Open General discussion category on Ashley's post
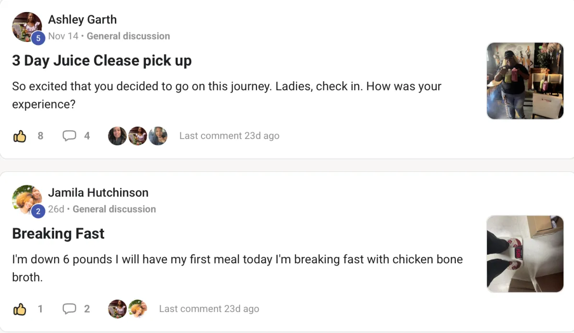The width and height of the screenshot is (574, 333). (128, 36)
